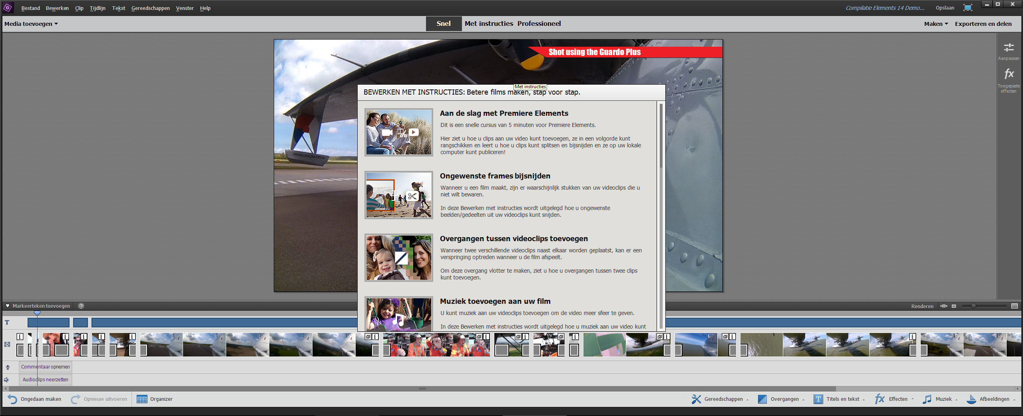Expand the Muziek panel arrow
Image resolution: width=1023 pixels, height=416 pixels.
(956, 400)
